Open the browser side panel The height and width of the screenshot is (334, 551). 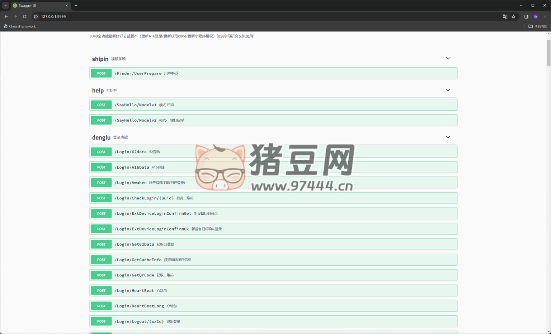pos(526,16)
